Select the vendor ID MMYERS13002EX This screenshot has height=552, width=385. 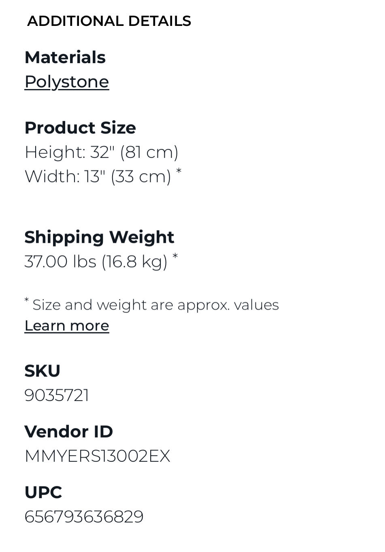pyautogui.click(x=97, y=456)
